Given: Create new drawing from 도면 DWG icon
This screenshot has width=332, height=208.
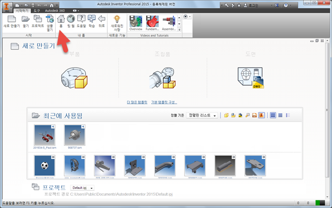Looking at the screenshot, I should coord(251,78).
